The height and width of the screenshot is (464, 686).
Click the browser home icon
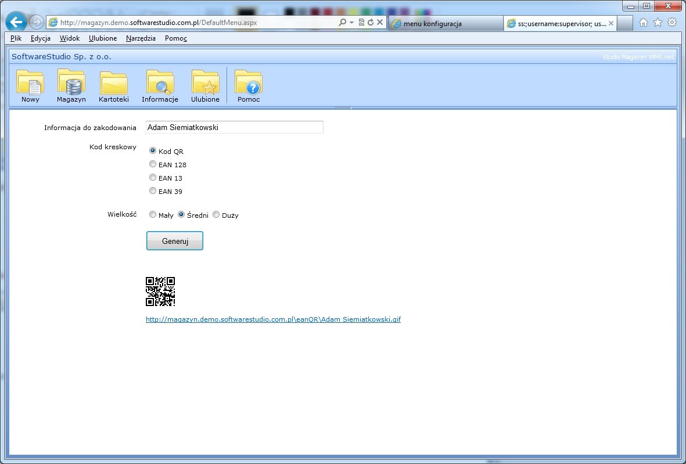click(x=643, y=22)
